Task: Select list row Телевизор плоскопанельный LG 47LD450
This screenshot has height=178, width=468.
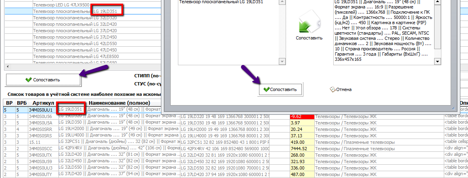Action: pos(75,50)
